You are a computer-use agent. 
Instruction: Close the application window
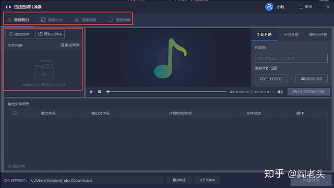328,7
